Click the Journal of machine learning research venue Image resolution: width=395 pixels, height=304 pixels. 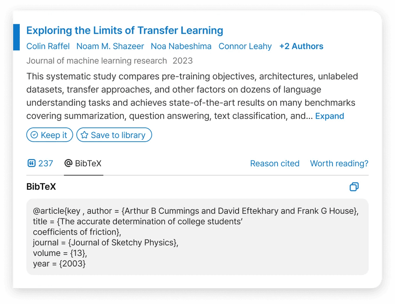(x=97, y=61)
